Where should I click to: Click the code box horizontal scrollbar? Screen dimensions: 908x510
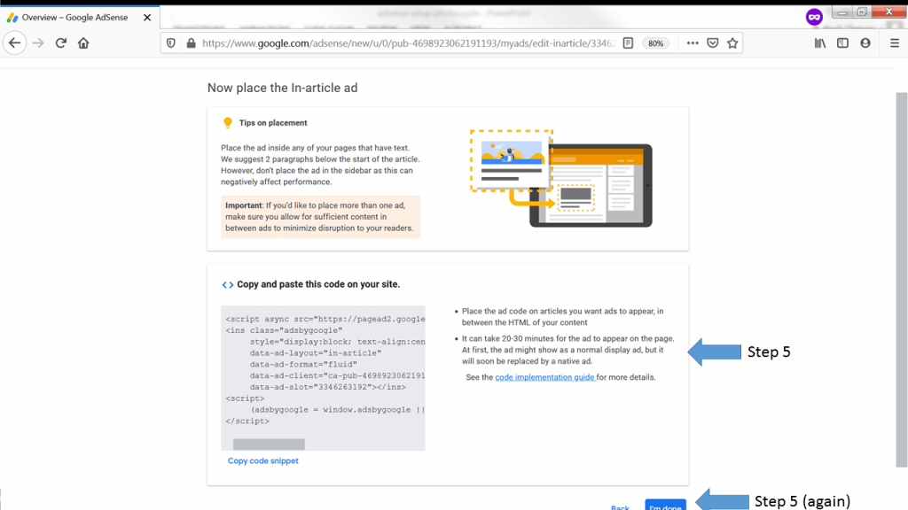tap(269, 444)
